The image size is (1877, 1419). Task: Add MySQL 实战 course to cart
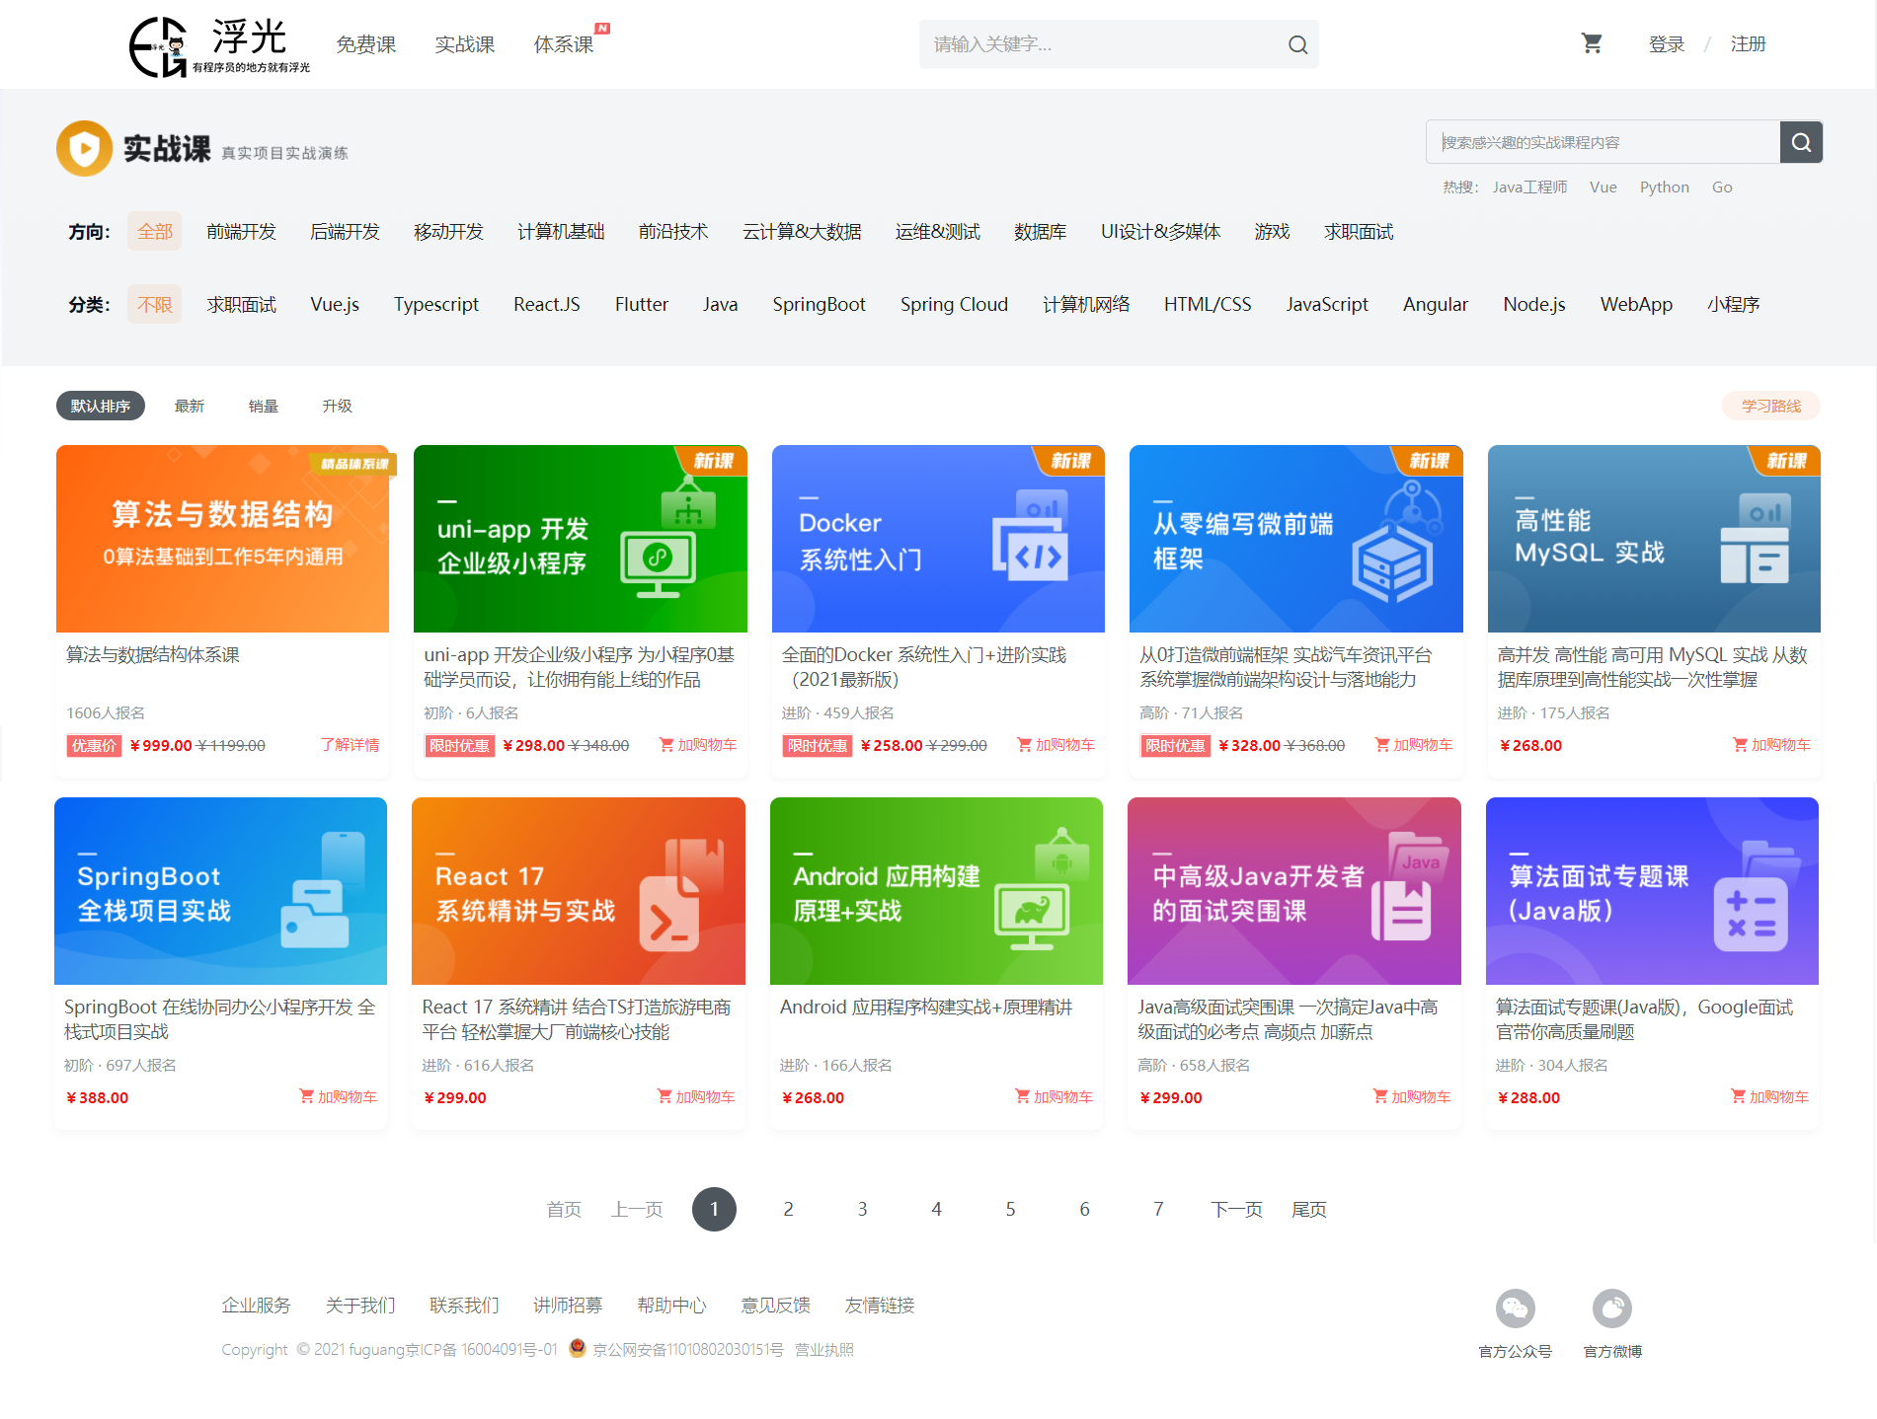pos(1771,745)
